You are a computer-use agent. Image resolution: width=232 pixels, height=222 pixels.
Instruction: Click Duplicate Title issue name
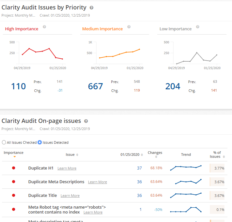42,195
